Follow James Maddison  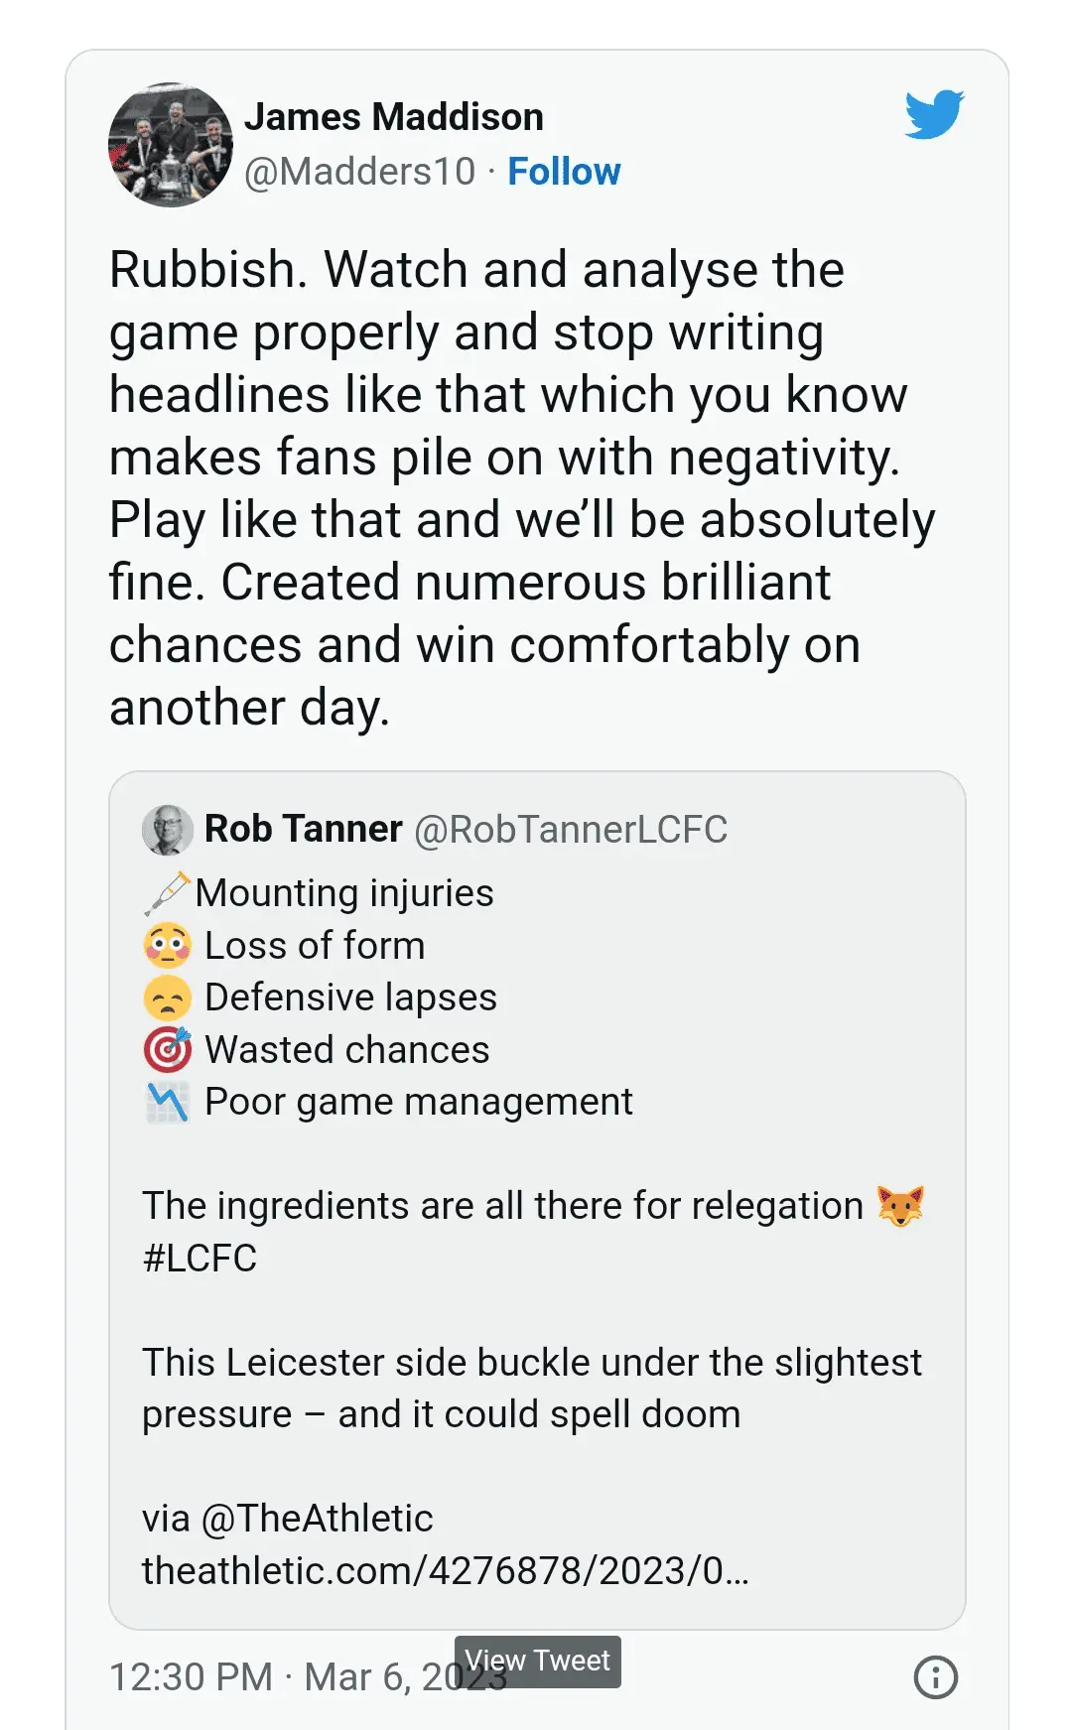pos(564,172)
